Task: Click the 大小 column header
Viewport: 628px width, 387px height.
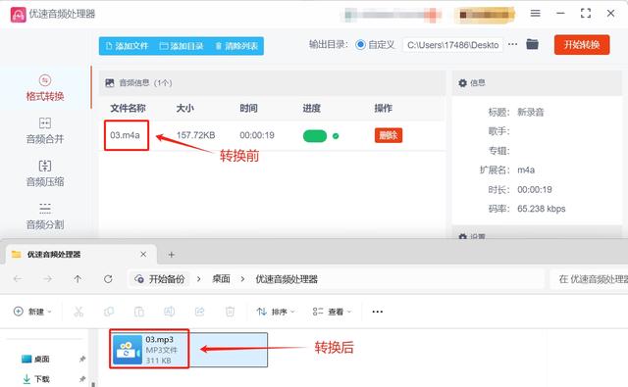Action: coord(185,109)
